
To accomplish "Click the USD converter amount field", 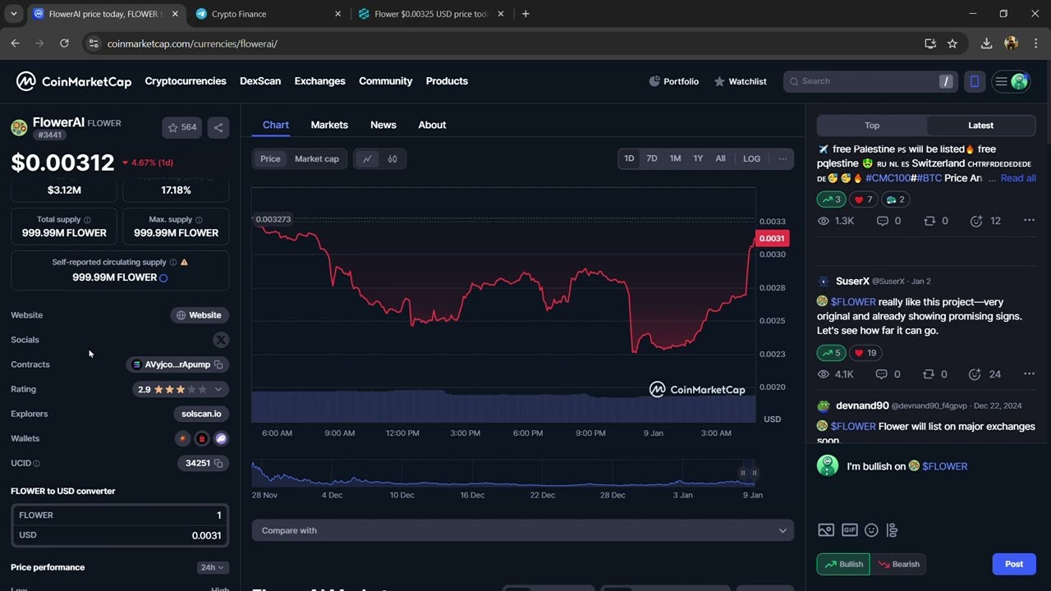I will point(120,535).
